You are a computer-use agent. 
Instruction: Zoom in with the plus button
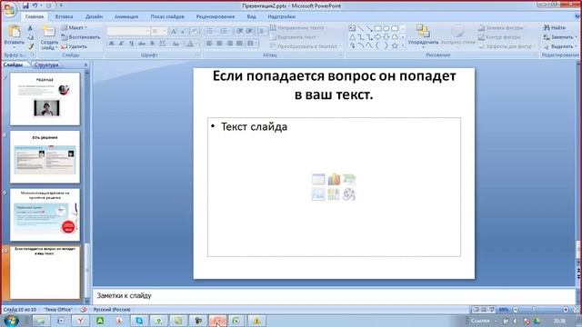pyautogui.click(x=566, y=310)
